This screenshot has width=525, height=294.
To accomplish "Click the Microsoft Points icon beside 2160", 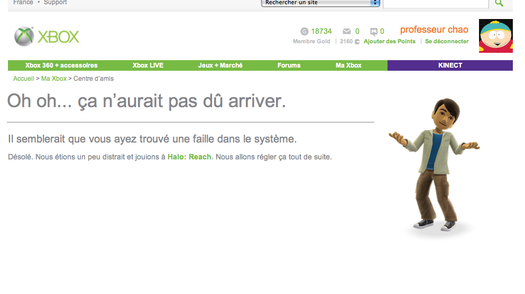I will coord(357,42).
